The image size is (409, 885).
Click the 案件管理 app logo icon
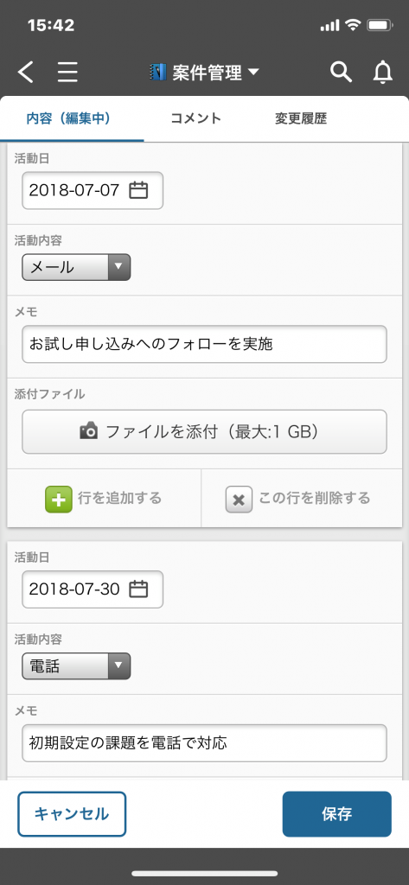tap(158, 73)
